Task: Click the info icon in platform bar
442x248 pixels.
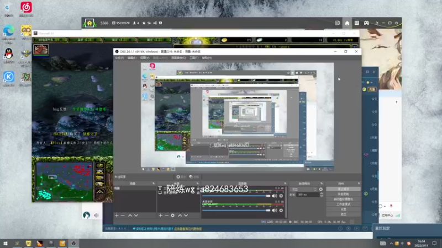Action: coord(160,23)
